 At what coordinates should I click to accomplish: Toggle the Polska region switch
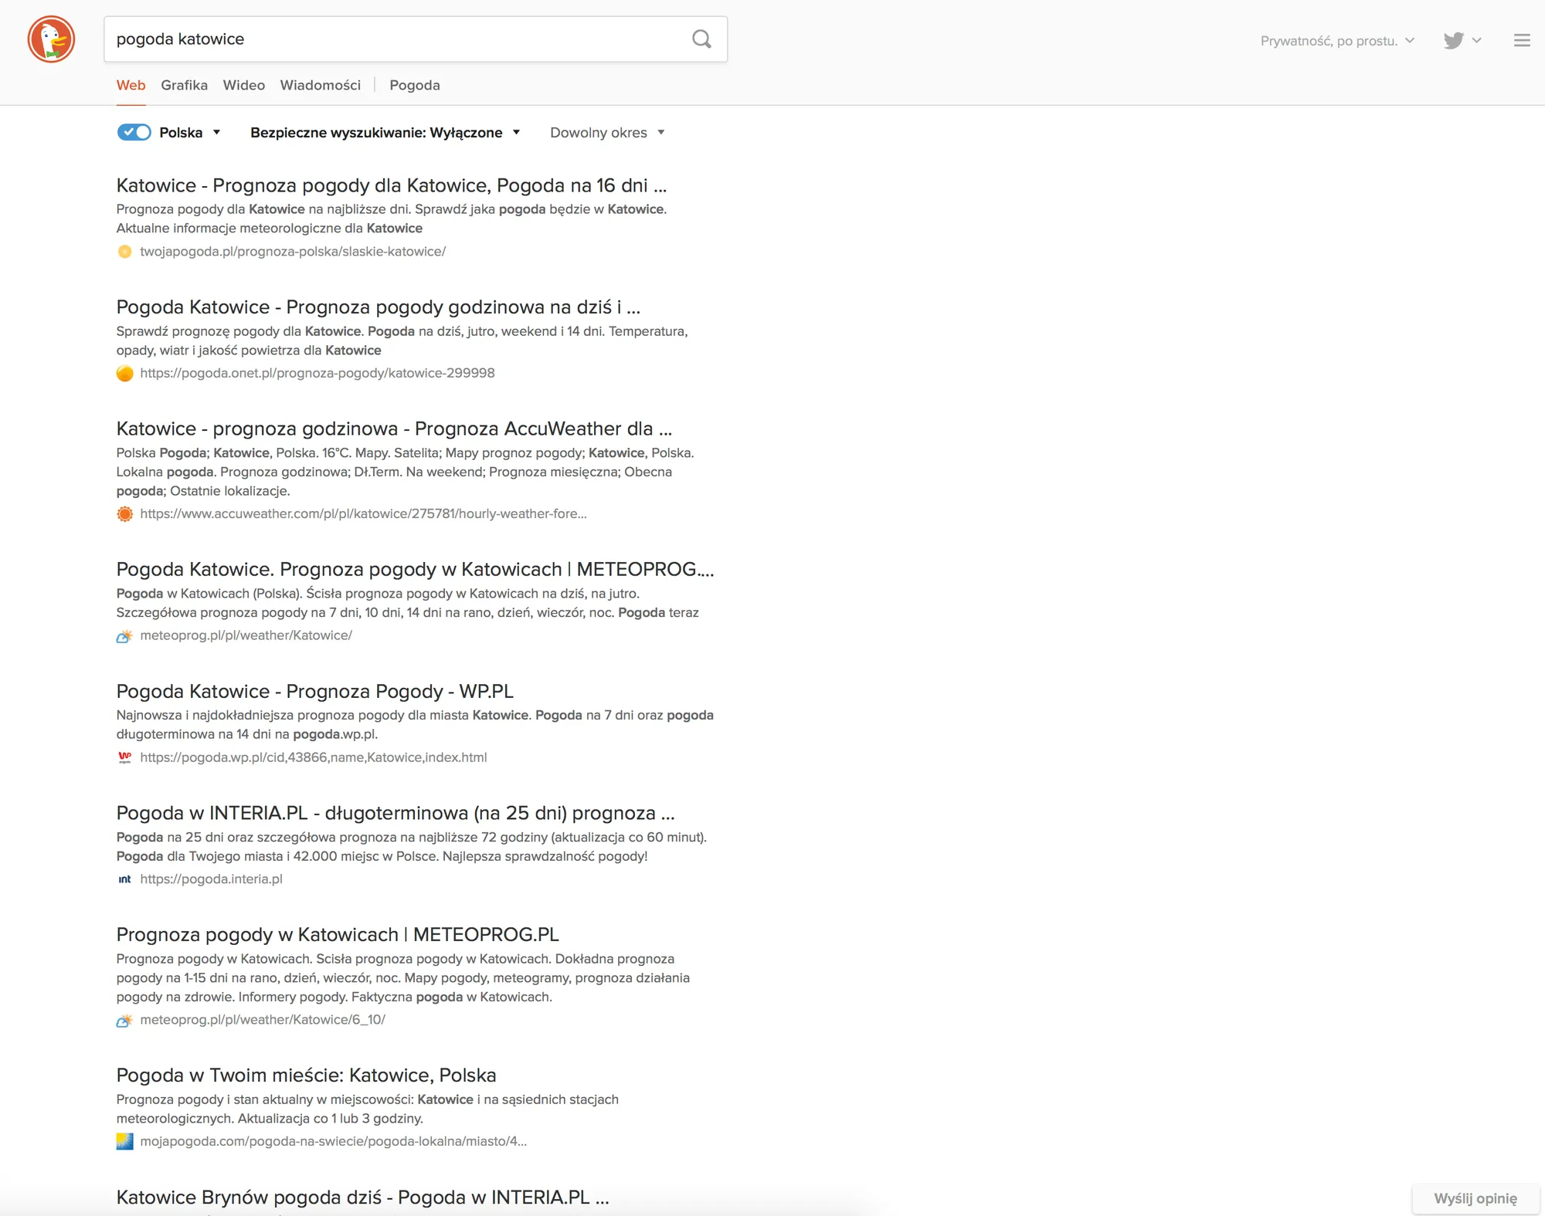click(134, 132)
